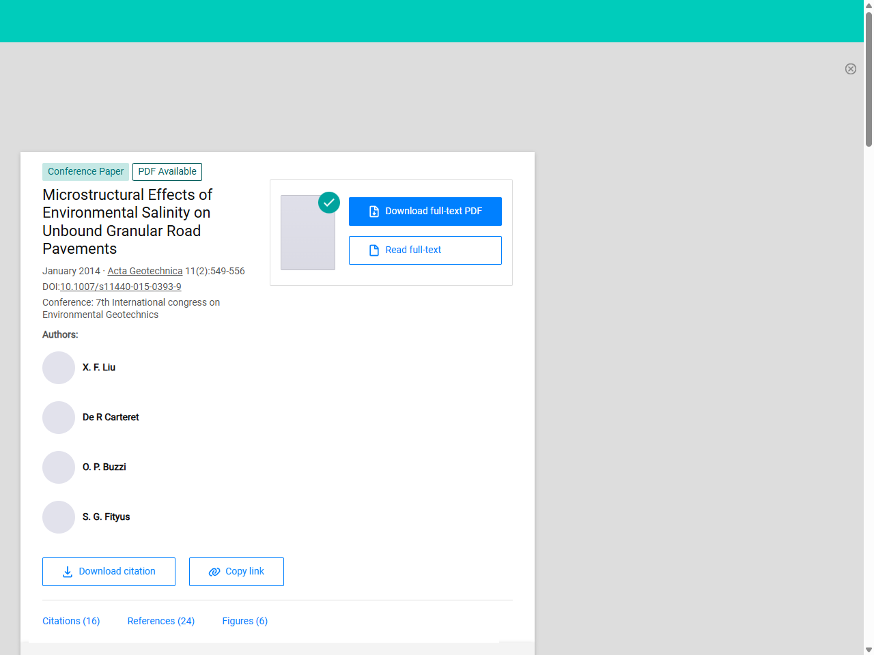Open author O. P. Buzzi profile
Viewport: 874px width, 655px height.
(104, 467)
